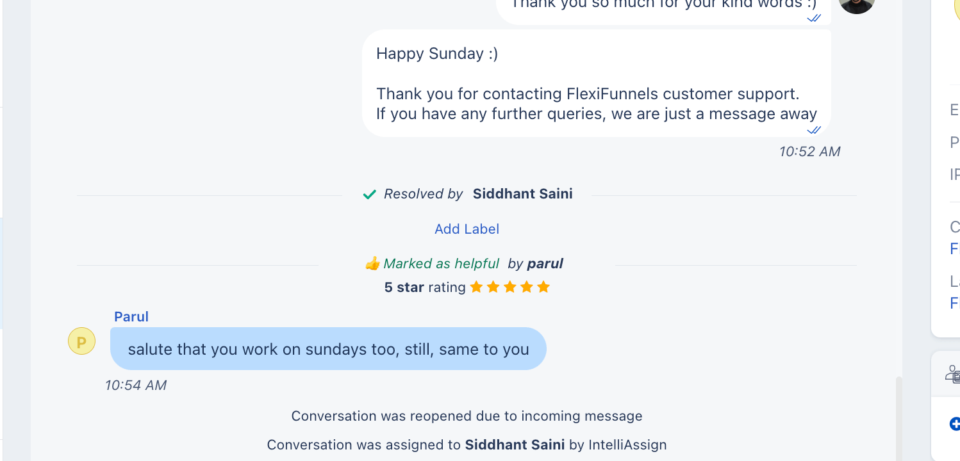Click the contact icon in the right sidebar
The image size is (960, 461).
pos(952,373)
